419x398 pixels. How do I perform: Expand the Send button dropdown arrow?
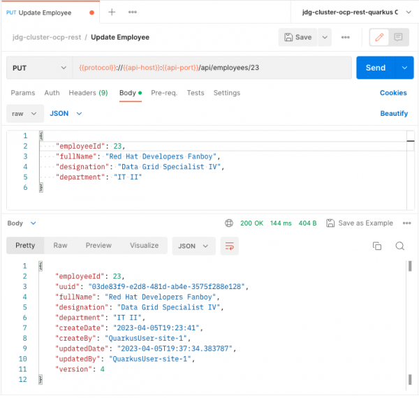tap(404, 68)
